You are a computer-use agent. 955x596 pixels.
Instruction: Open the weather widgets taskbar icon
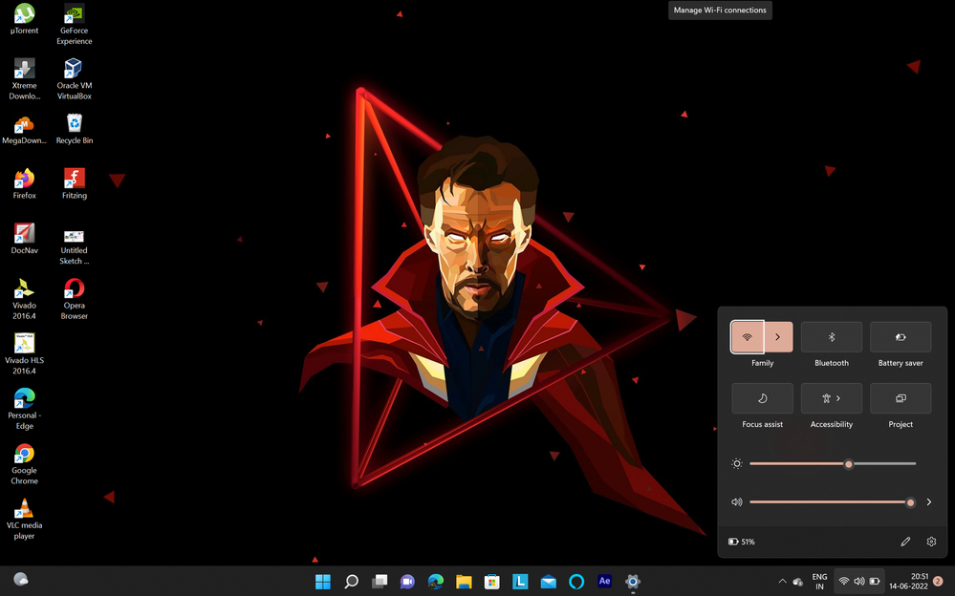click(21, 579)
